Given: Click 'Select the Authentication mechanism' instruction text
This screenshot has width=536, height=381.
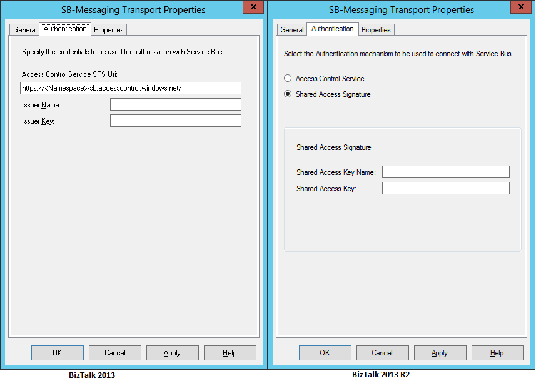Looking at the screenshot, I should point(398,54).
